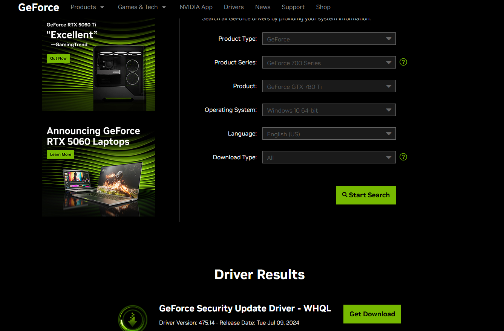Open the RTX 5060 Ti desktop banner
The image size is (504, 331).
(x=98, y=65)
